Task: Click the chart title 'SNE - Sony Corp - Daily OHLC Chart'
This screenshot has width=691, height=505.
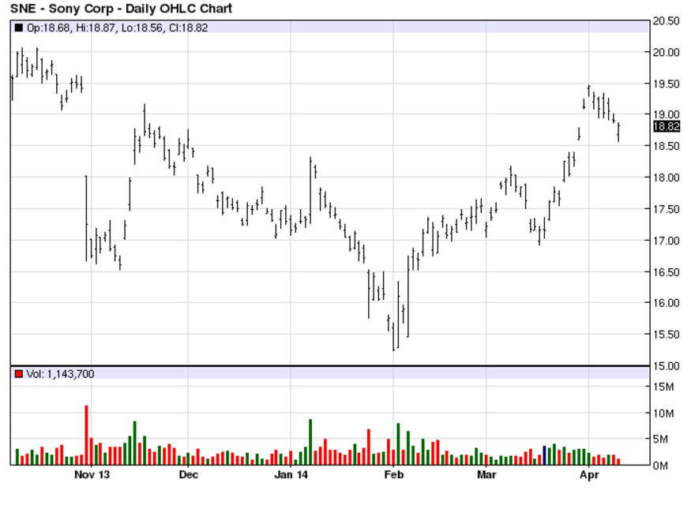Action: click(x=121, y=9)
